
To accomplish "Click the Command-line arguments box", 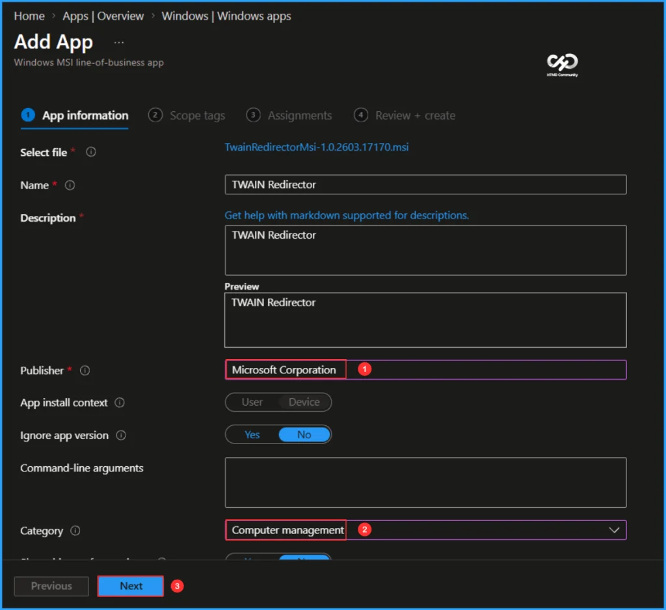I will tap(425, 482).
